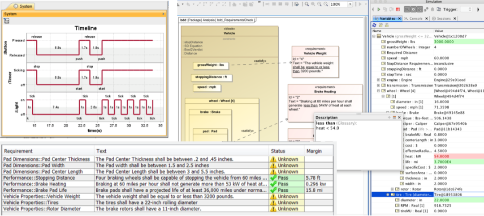Open the Trigger selector field
Image resolution: width=484 pixels, height=216 pixels.
coord(466,9)
